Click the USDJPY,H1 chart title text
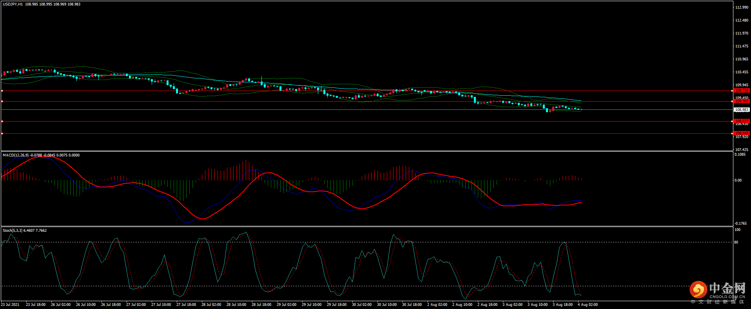The width and height of the screenshot is (751, 309). tap(13, 4)
